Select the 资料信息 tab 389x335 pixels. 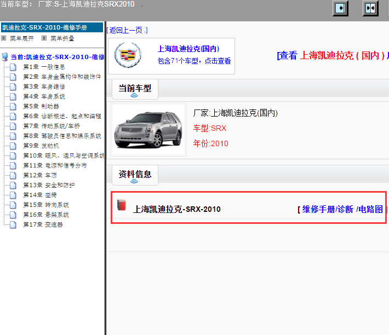pos(135,175)
